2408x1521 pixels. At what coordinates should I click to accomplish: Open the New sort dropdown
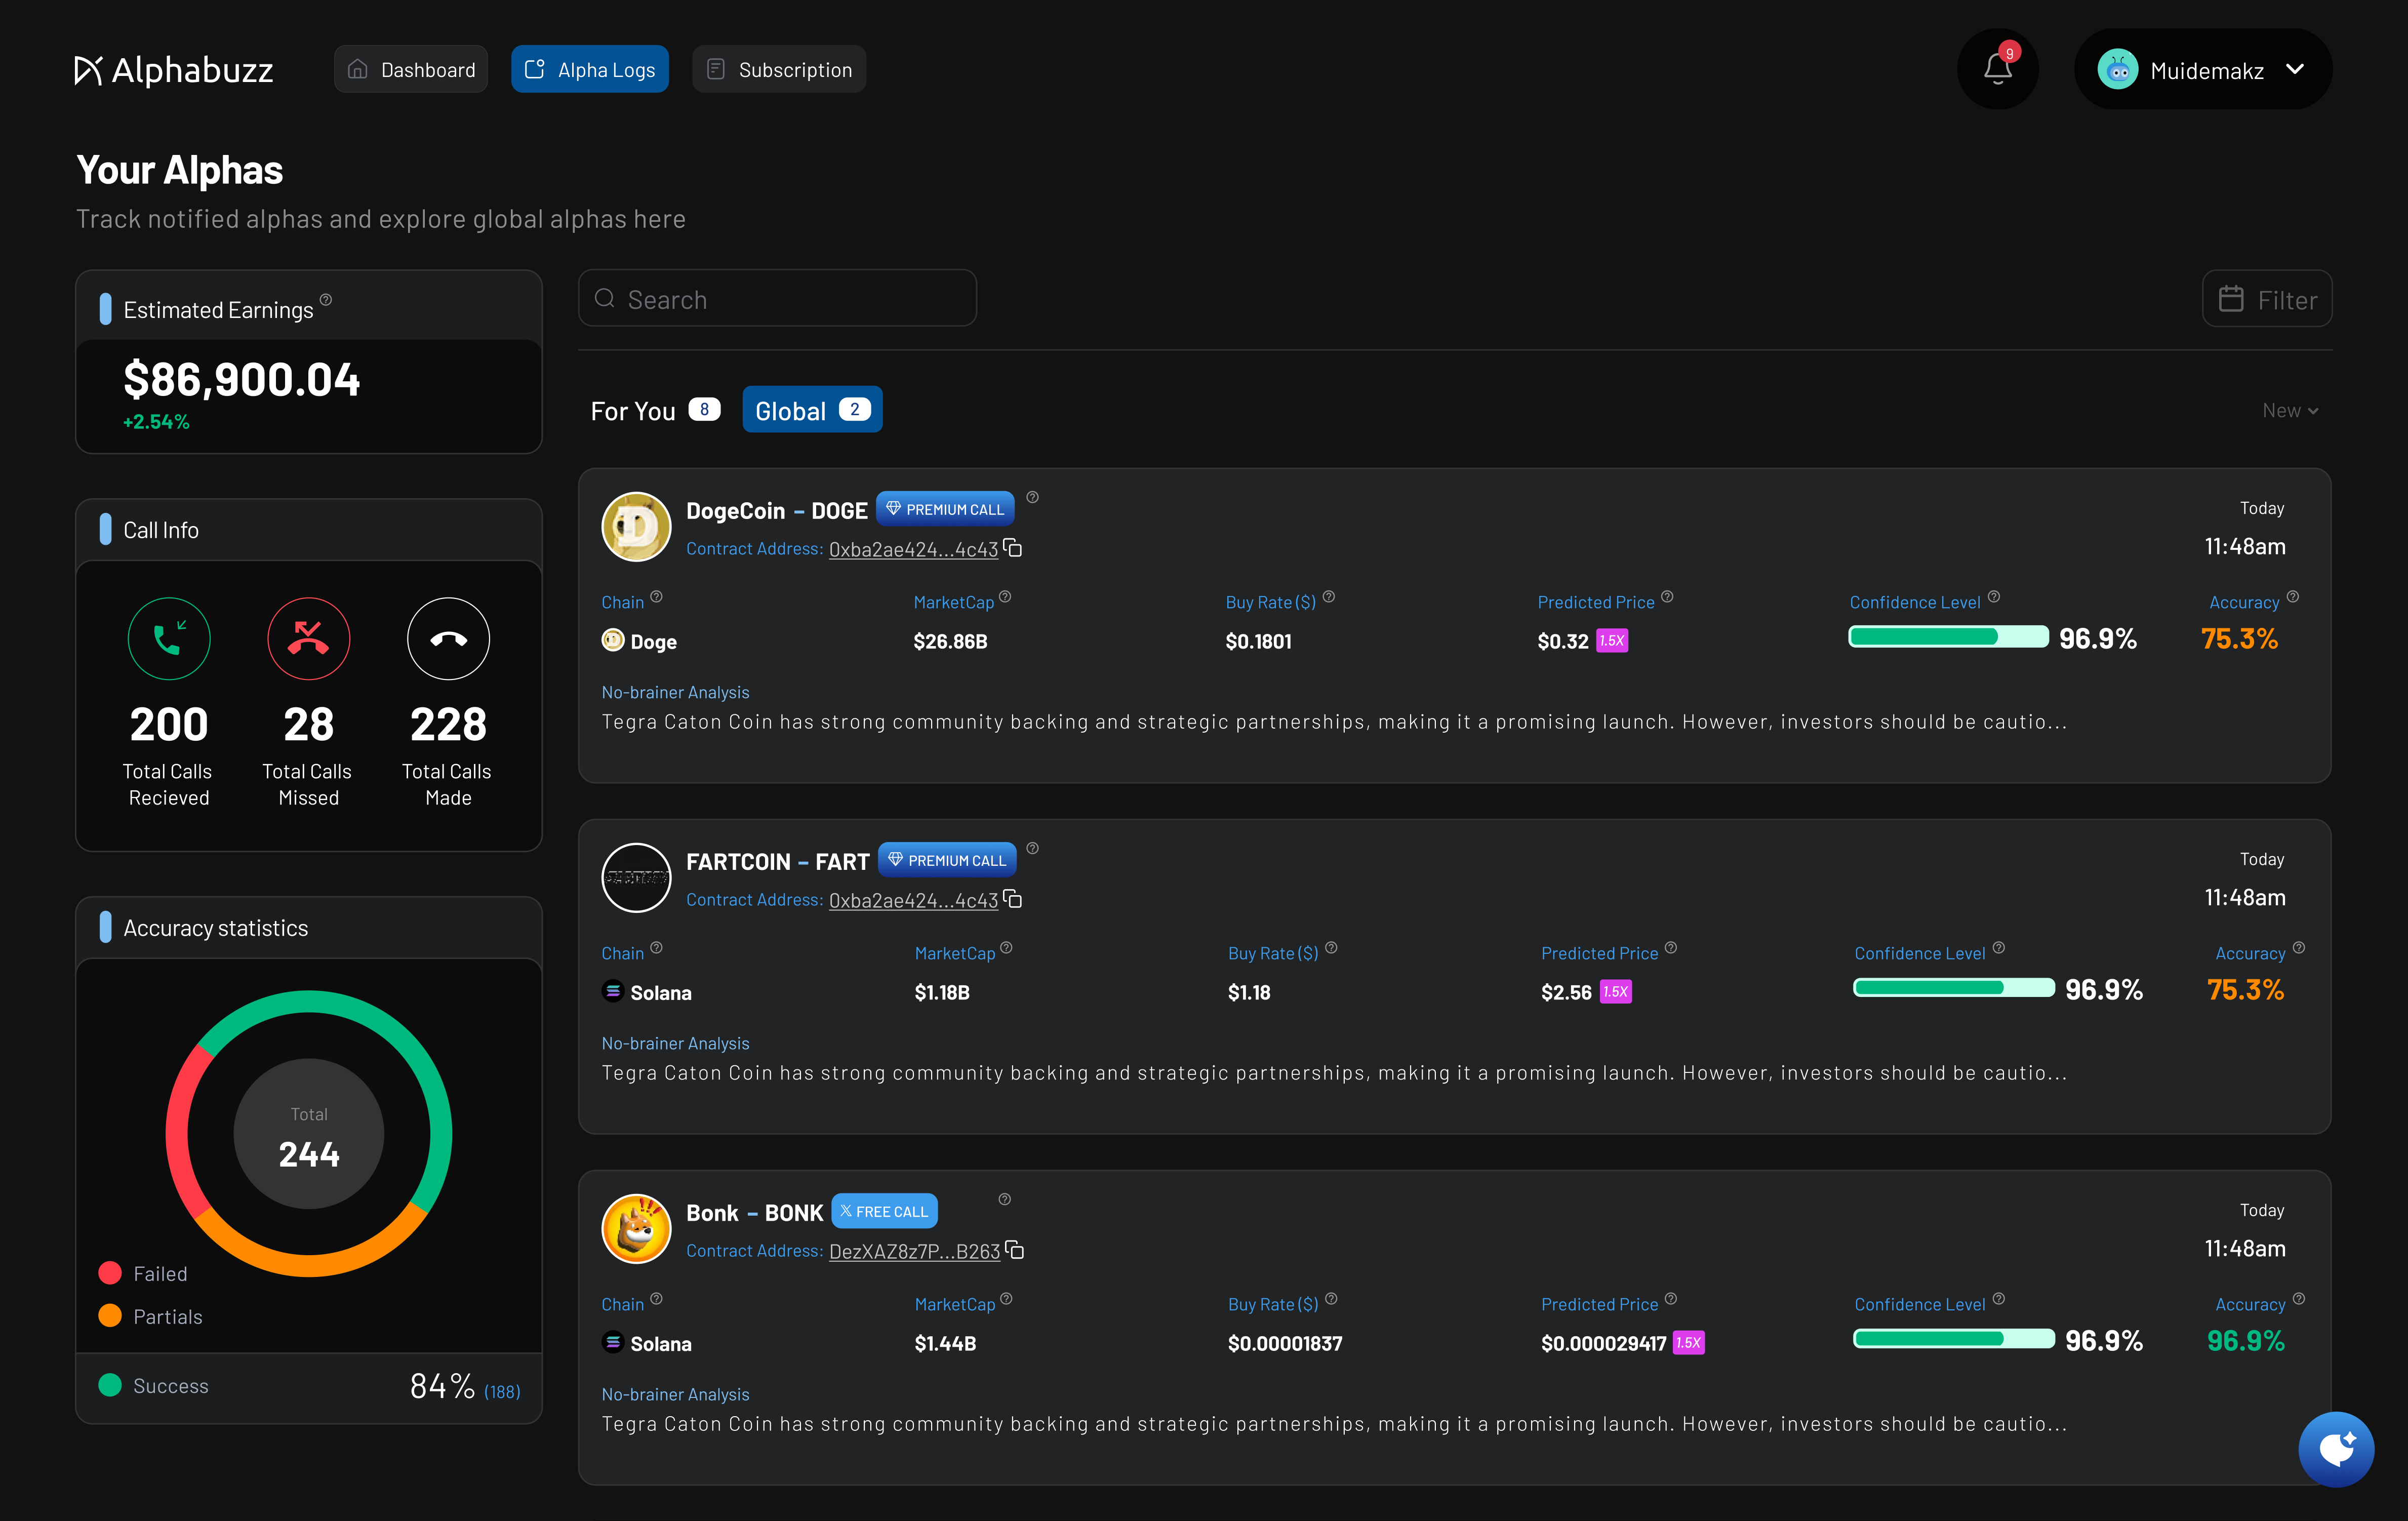(x=2290, y=410)
